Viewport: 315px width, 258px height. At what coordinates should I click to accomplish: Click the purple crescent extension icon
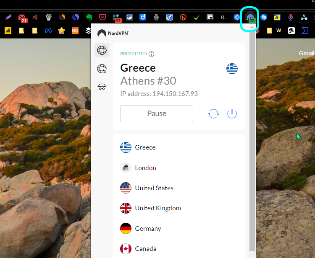click(x=76, y=17)
